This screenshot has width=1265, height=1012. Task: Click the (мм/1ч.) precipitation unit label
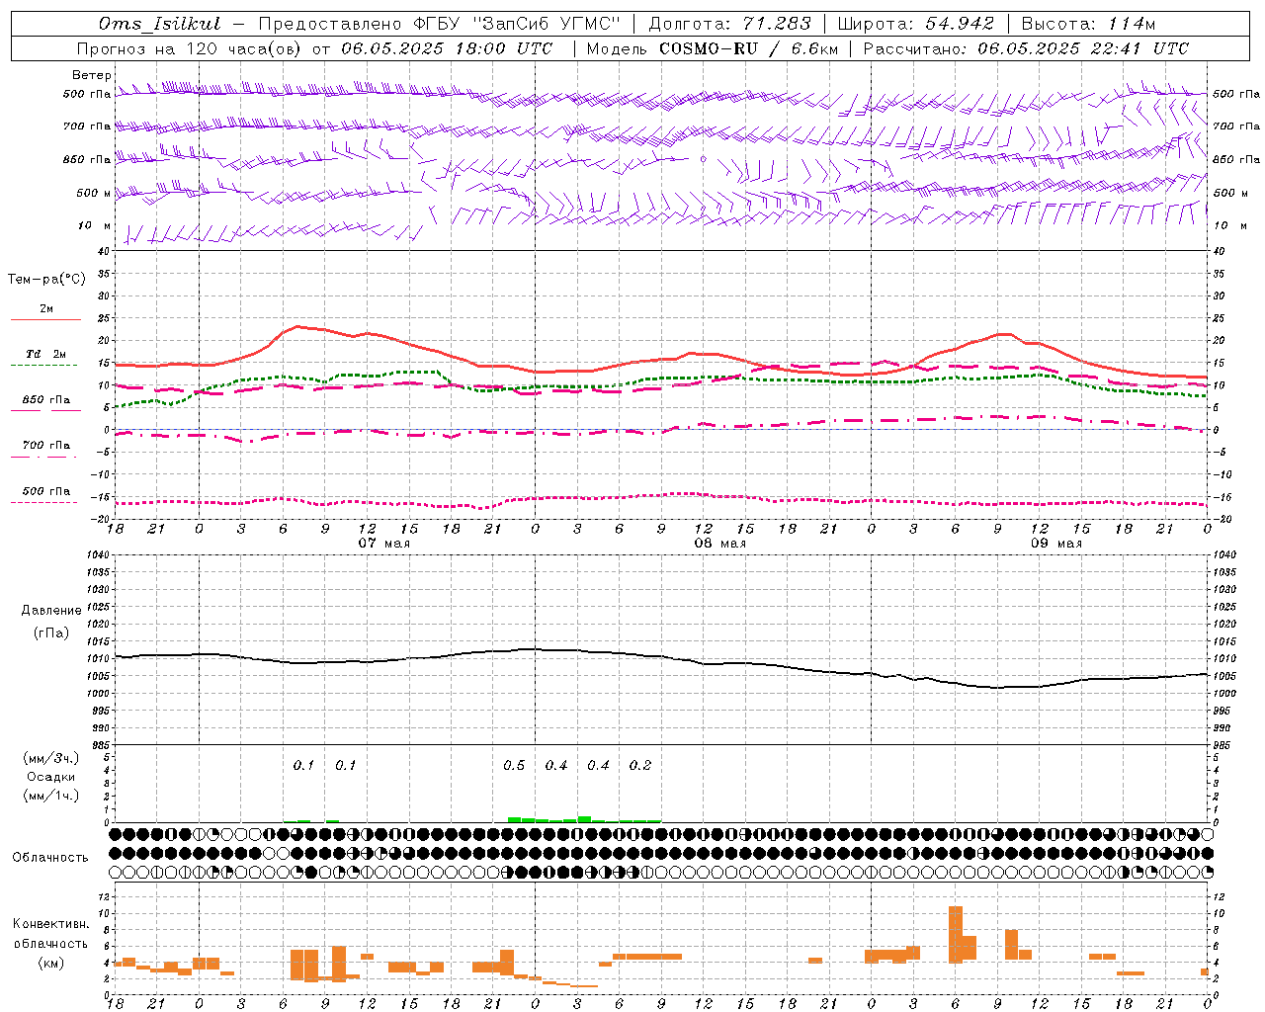click(50, 796)
